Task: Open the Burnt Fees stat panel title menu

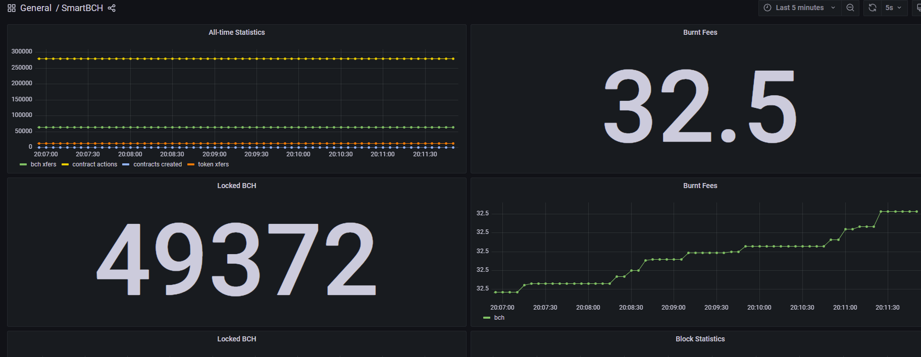Action: click(x=700, y=32)
